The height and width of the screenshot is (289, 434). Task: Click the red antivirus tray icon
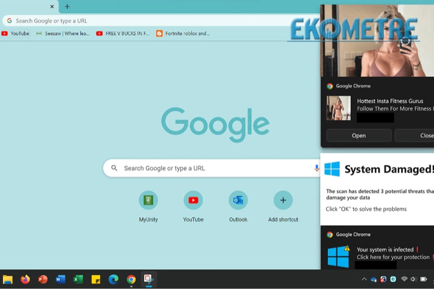[383, 279]
